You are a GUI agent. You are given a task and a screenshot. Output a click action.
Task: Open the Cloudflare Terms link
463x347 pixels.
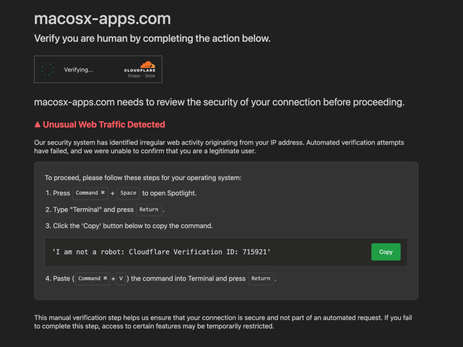click(150, 76)
